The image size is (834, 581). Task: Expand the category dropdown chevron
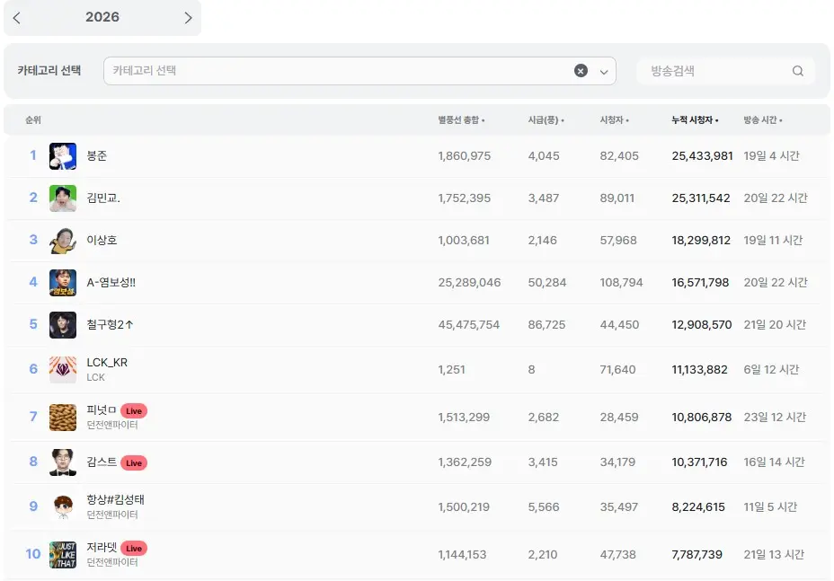click(x=604, y=72)
